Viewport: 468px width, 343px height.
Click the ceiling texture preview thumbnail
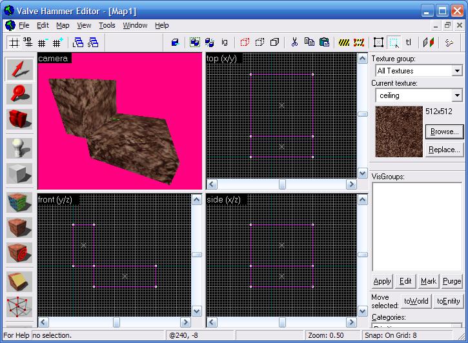399,132
